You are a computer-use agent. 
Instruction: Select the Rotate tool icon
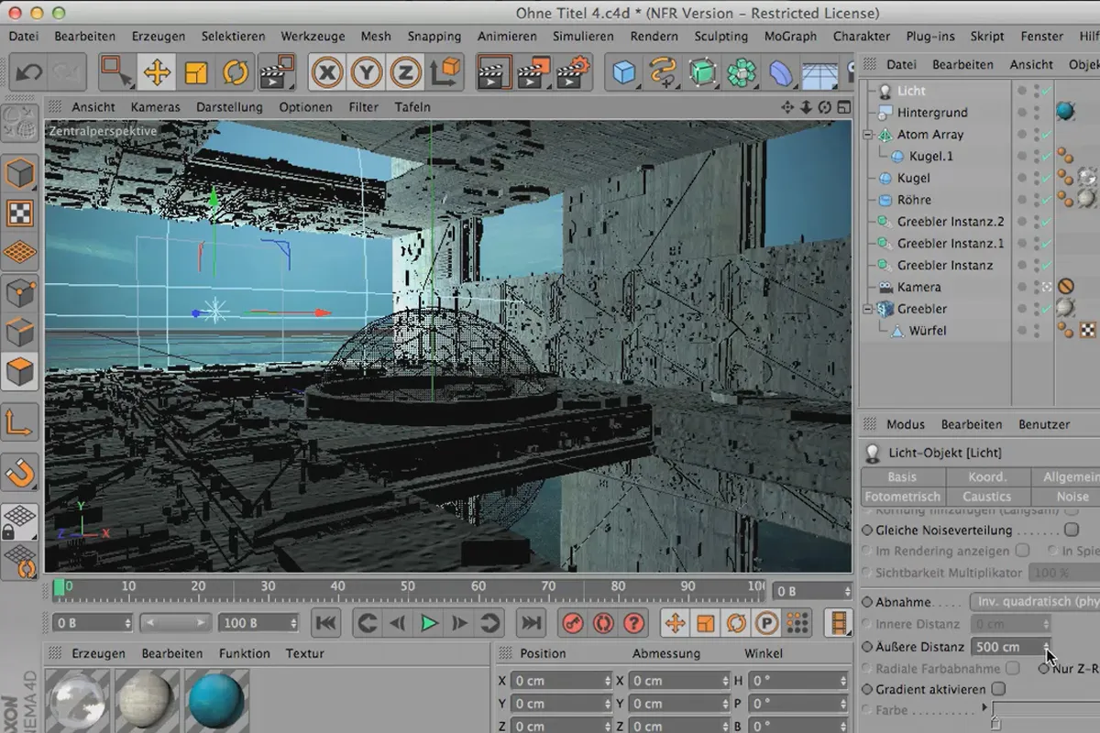pos(236,72)
